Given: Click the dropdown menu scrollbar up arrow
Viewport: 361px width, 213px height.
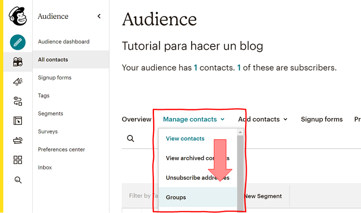Looking at the screenshot, I should 240,133.
